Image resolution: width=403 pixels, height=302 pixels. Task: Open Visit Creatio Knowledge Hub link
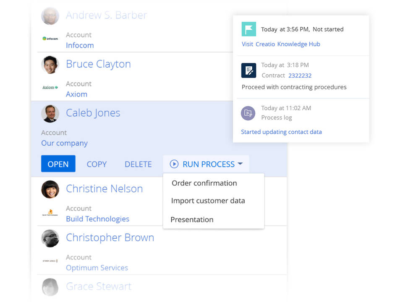click(x=281, y=44)
